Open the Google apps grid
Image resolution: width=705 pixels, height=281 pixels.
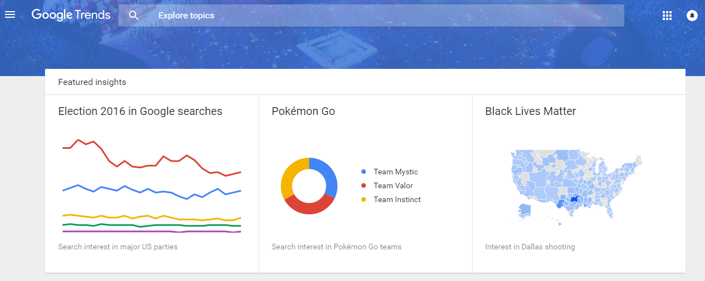click(x=667, y=16)
